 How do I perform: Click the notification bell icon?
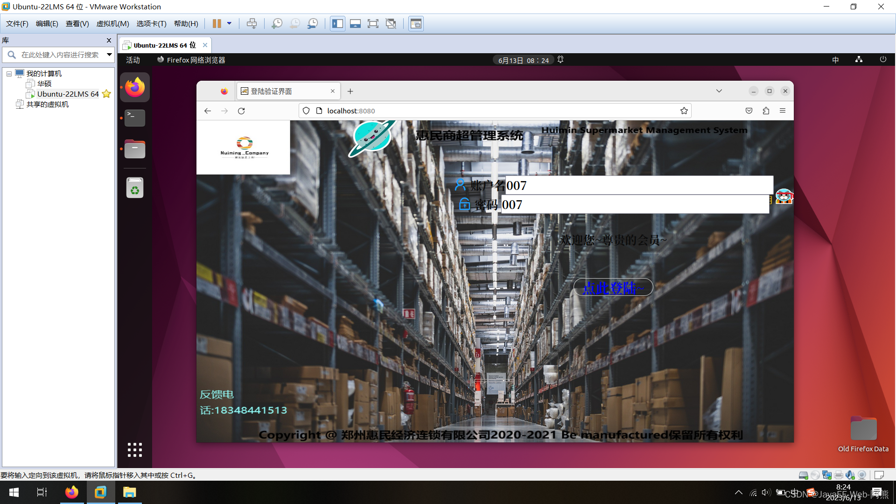560,60
